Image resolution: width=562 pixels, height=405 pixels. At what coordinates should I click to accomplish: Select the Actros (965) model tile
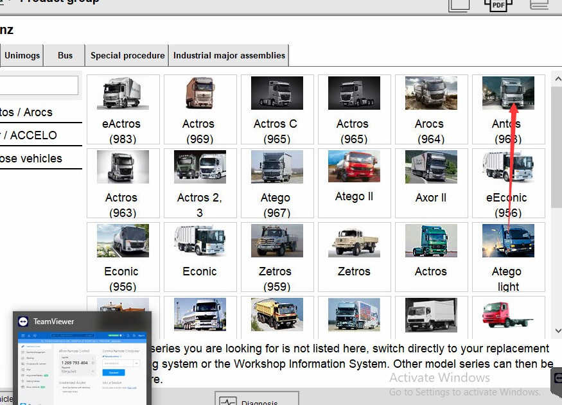354,110
